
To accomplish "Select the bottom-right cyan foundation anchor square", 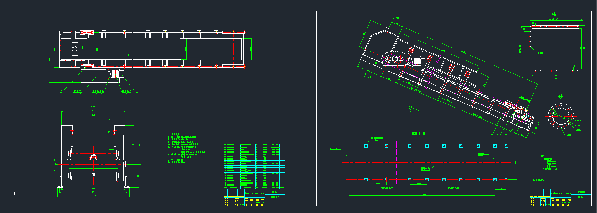I will click(506, 179).
